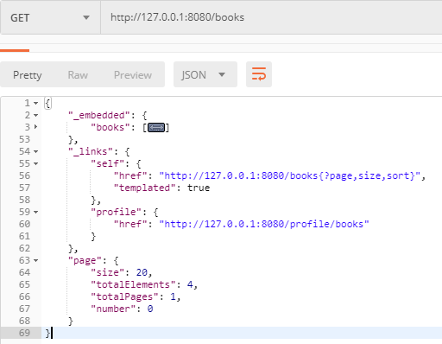Open the profile/books href link
This screenshot has width=442, height=344.
pyautogui.click(x=264, y=224)
